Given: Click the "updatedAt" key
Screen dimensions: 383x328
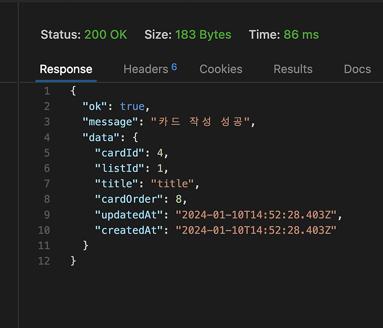Looking at the screenshot, I should pyautogui.click(x=129, y=215).
